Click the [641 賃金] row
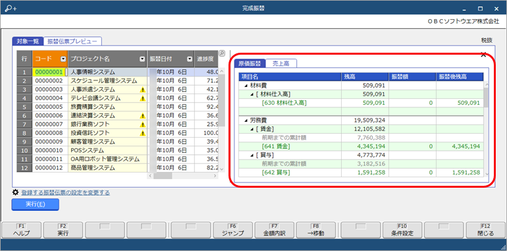 [x=361, y=146]
